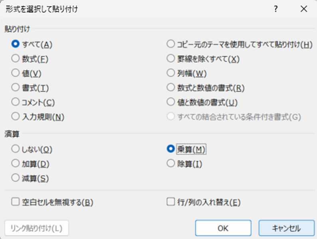
Task: Set operation to しない(O)
Action: (x=16, y=149)
